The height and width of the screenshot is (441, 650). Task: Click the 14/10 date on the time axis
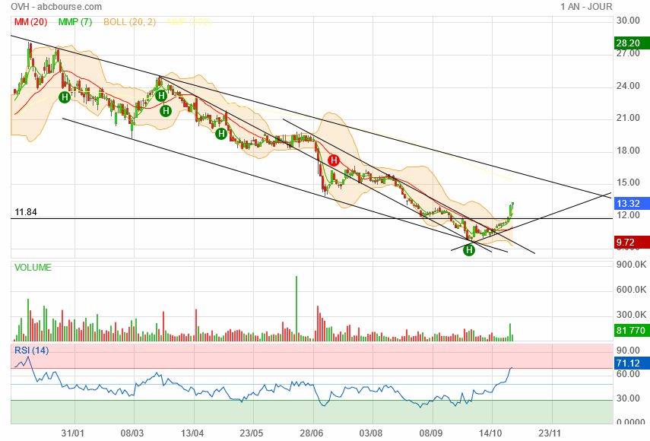pyautogui.click(x=490, y=433)
